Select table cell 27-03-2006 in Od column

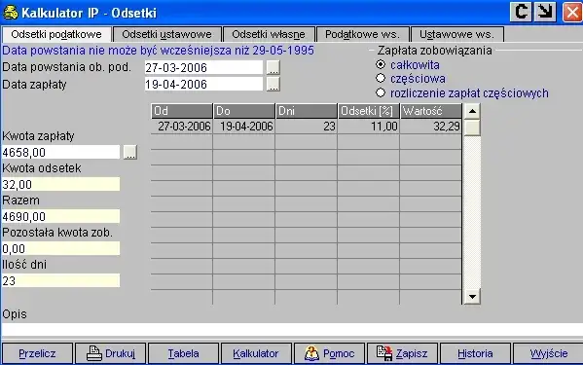click(181, 127)
